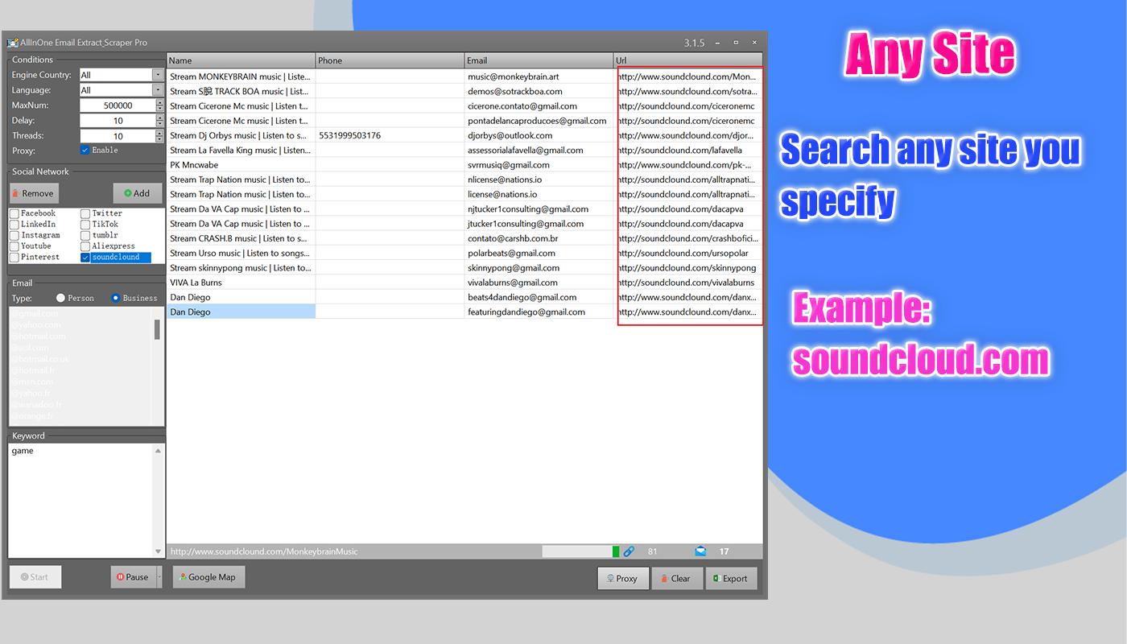Sort by the Name column header
The image size is (1127, 644).
click(x=241, y=60)
